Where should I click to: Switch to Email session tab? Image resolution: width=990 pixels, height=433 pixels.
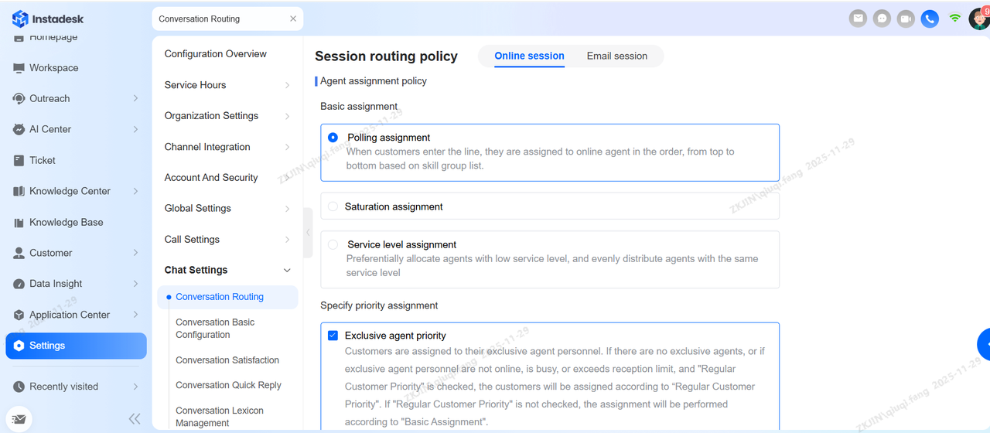point(616,56)
